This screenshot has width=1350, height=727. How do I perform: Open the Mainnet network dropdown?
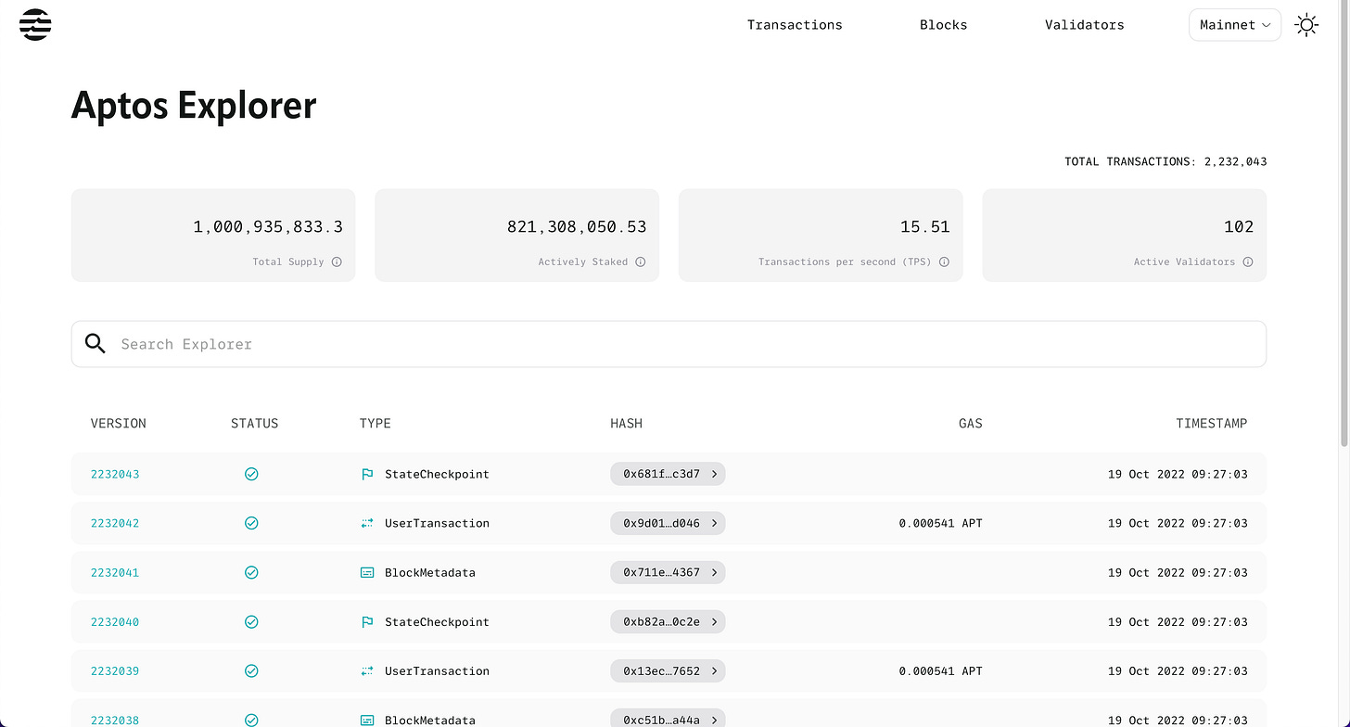(1235, 25)
